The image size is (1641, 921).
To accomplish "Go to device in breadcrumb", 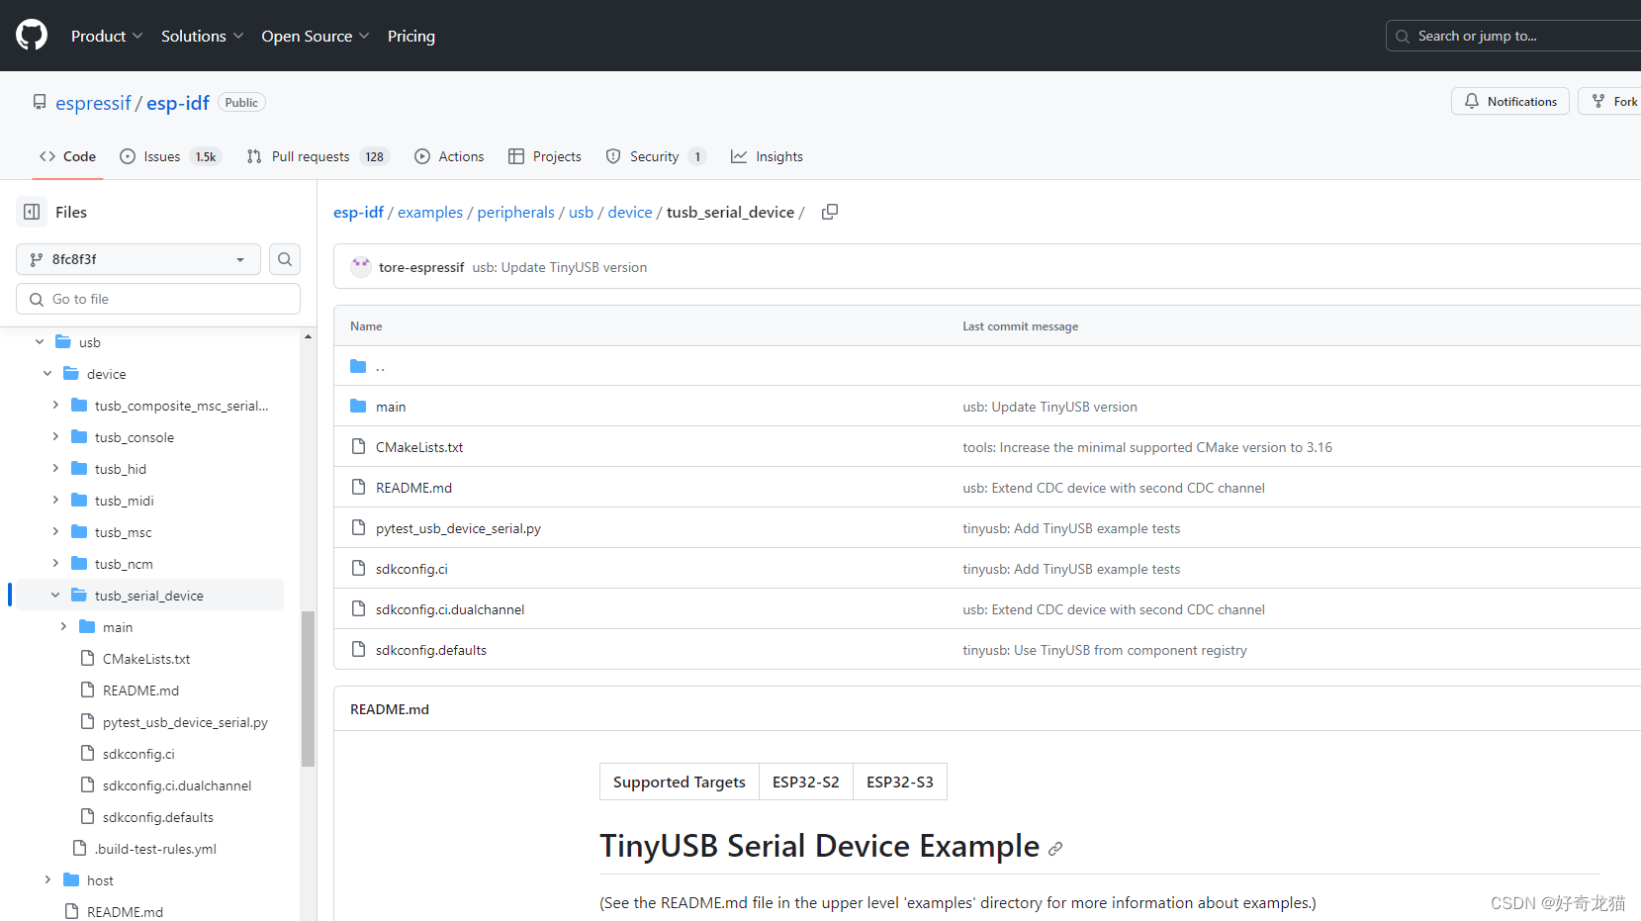I will tap(630, 212).
